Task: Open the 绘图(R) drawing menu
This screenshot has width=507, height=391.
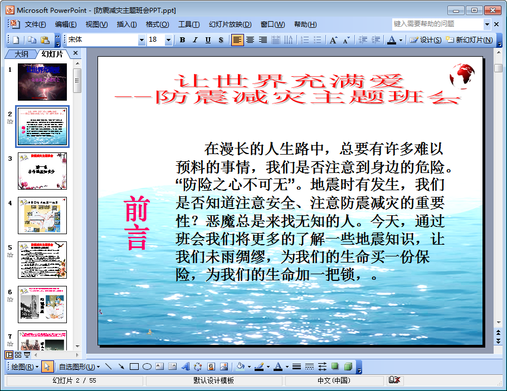Action: 25,367
